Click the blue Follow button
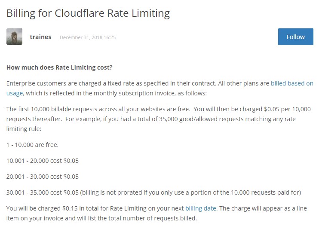 pos(295,37)
